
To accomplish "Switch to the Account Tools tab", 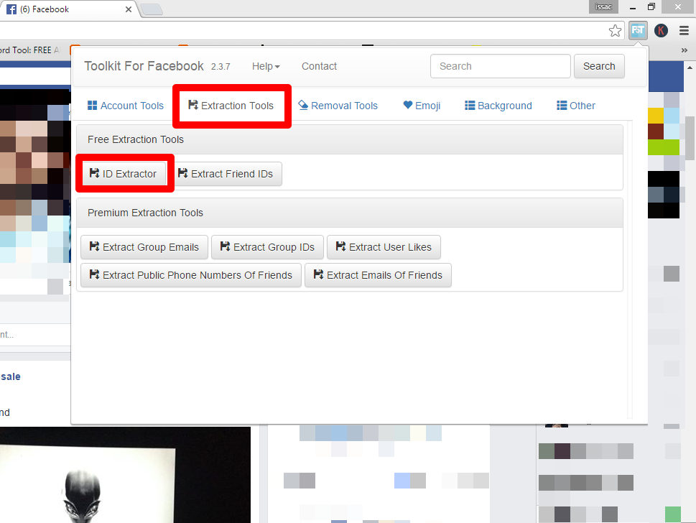I will (126, 106).
